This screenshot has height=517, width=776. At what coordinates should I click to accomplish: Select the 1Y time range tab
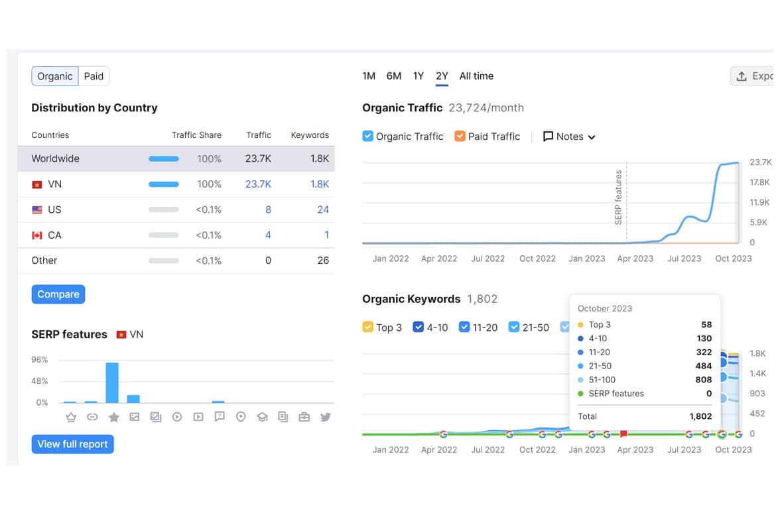point(419,76)
